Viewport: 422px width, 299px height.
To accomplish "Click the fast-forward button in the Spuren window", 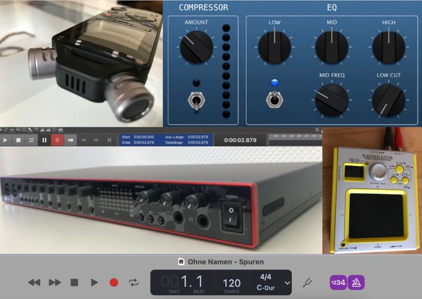I will point(55,283).
